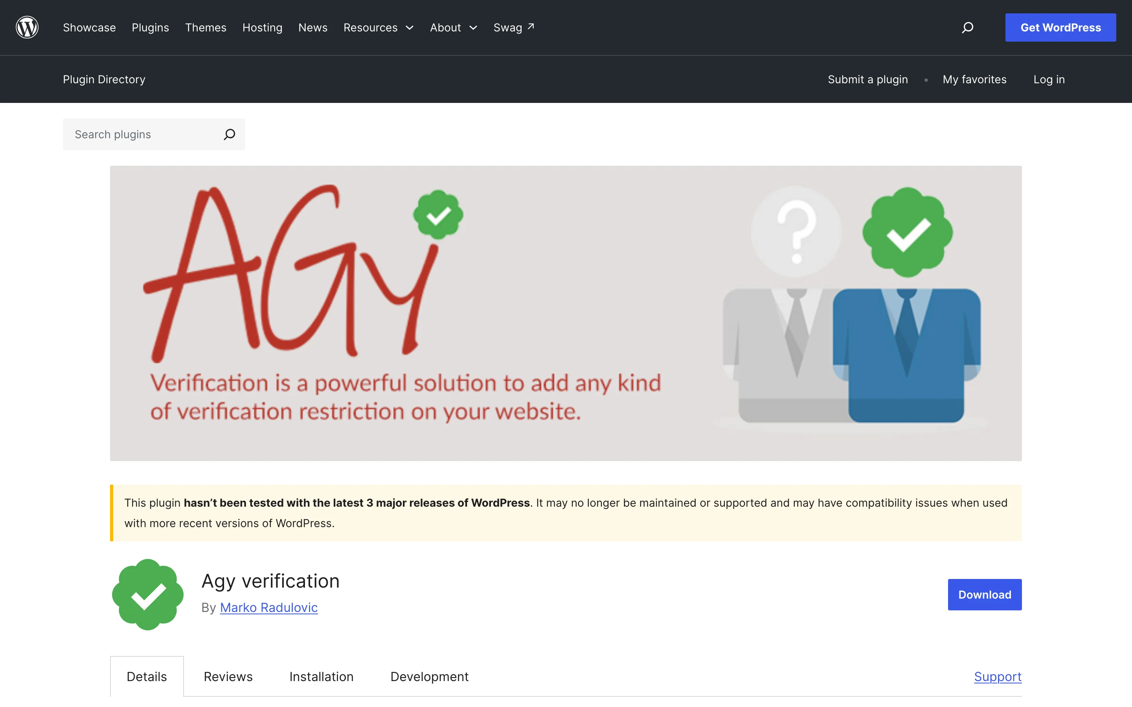Click Submit a plugin link
Screen dimensions: 1132x707
click(868, 79)
